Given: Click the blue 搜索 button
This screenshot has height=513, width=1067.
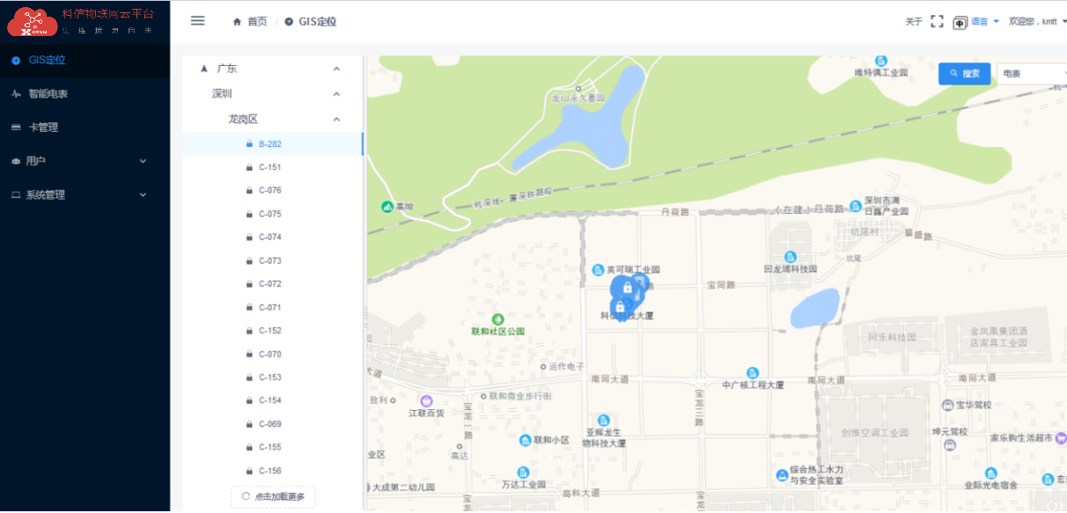Looking at the screenshot, I should [965, 74].
